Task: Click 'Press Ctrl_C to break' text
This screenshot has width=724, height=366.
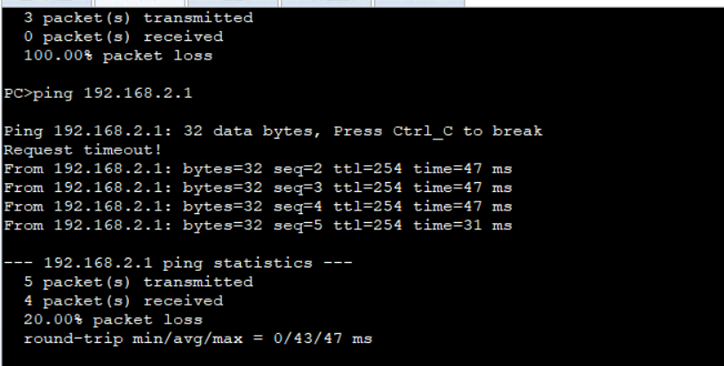Action: pos(438,131)
